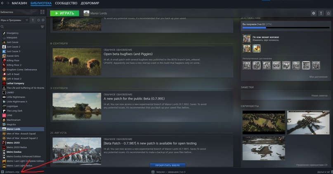333x174 pixels.
Task: Click the green ИГРАТЬ button
Action: [x=64, y=13]
